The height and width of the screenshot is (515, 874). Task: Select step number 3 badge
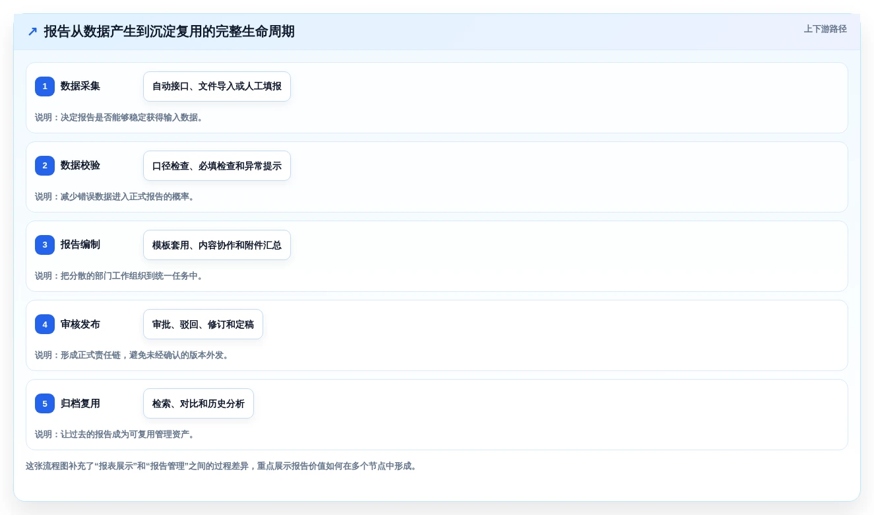pos(45,245)
